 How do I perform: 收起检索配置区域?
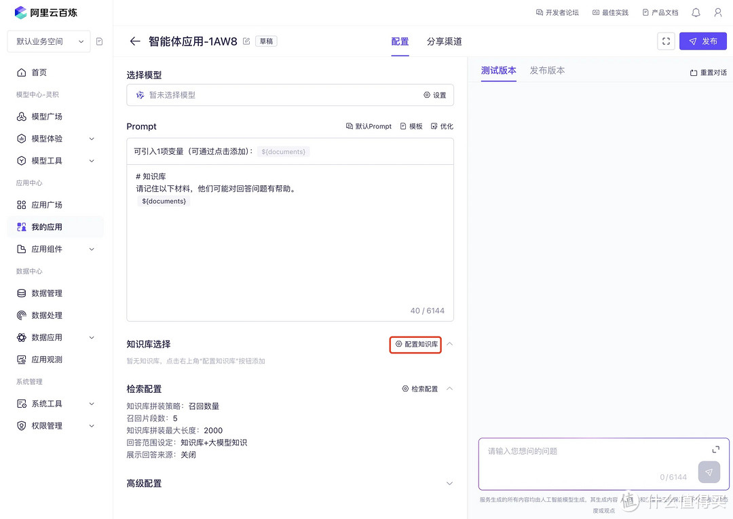[449, 388]
